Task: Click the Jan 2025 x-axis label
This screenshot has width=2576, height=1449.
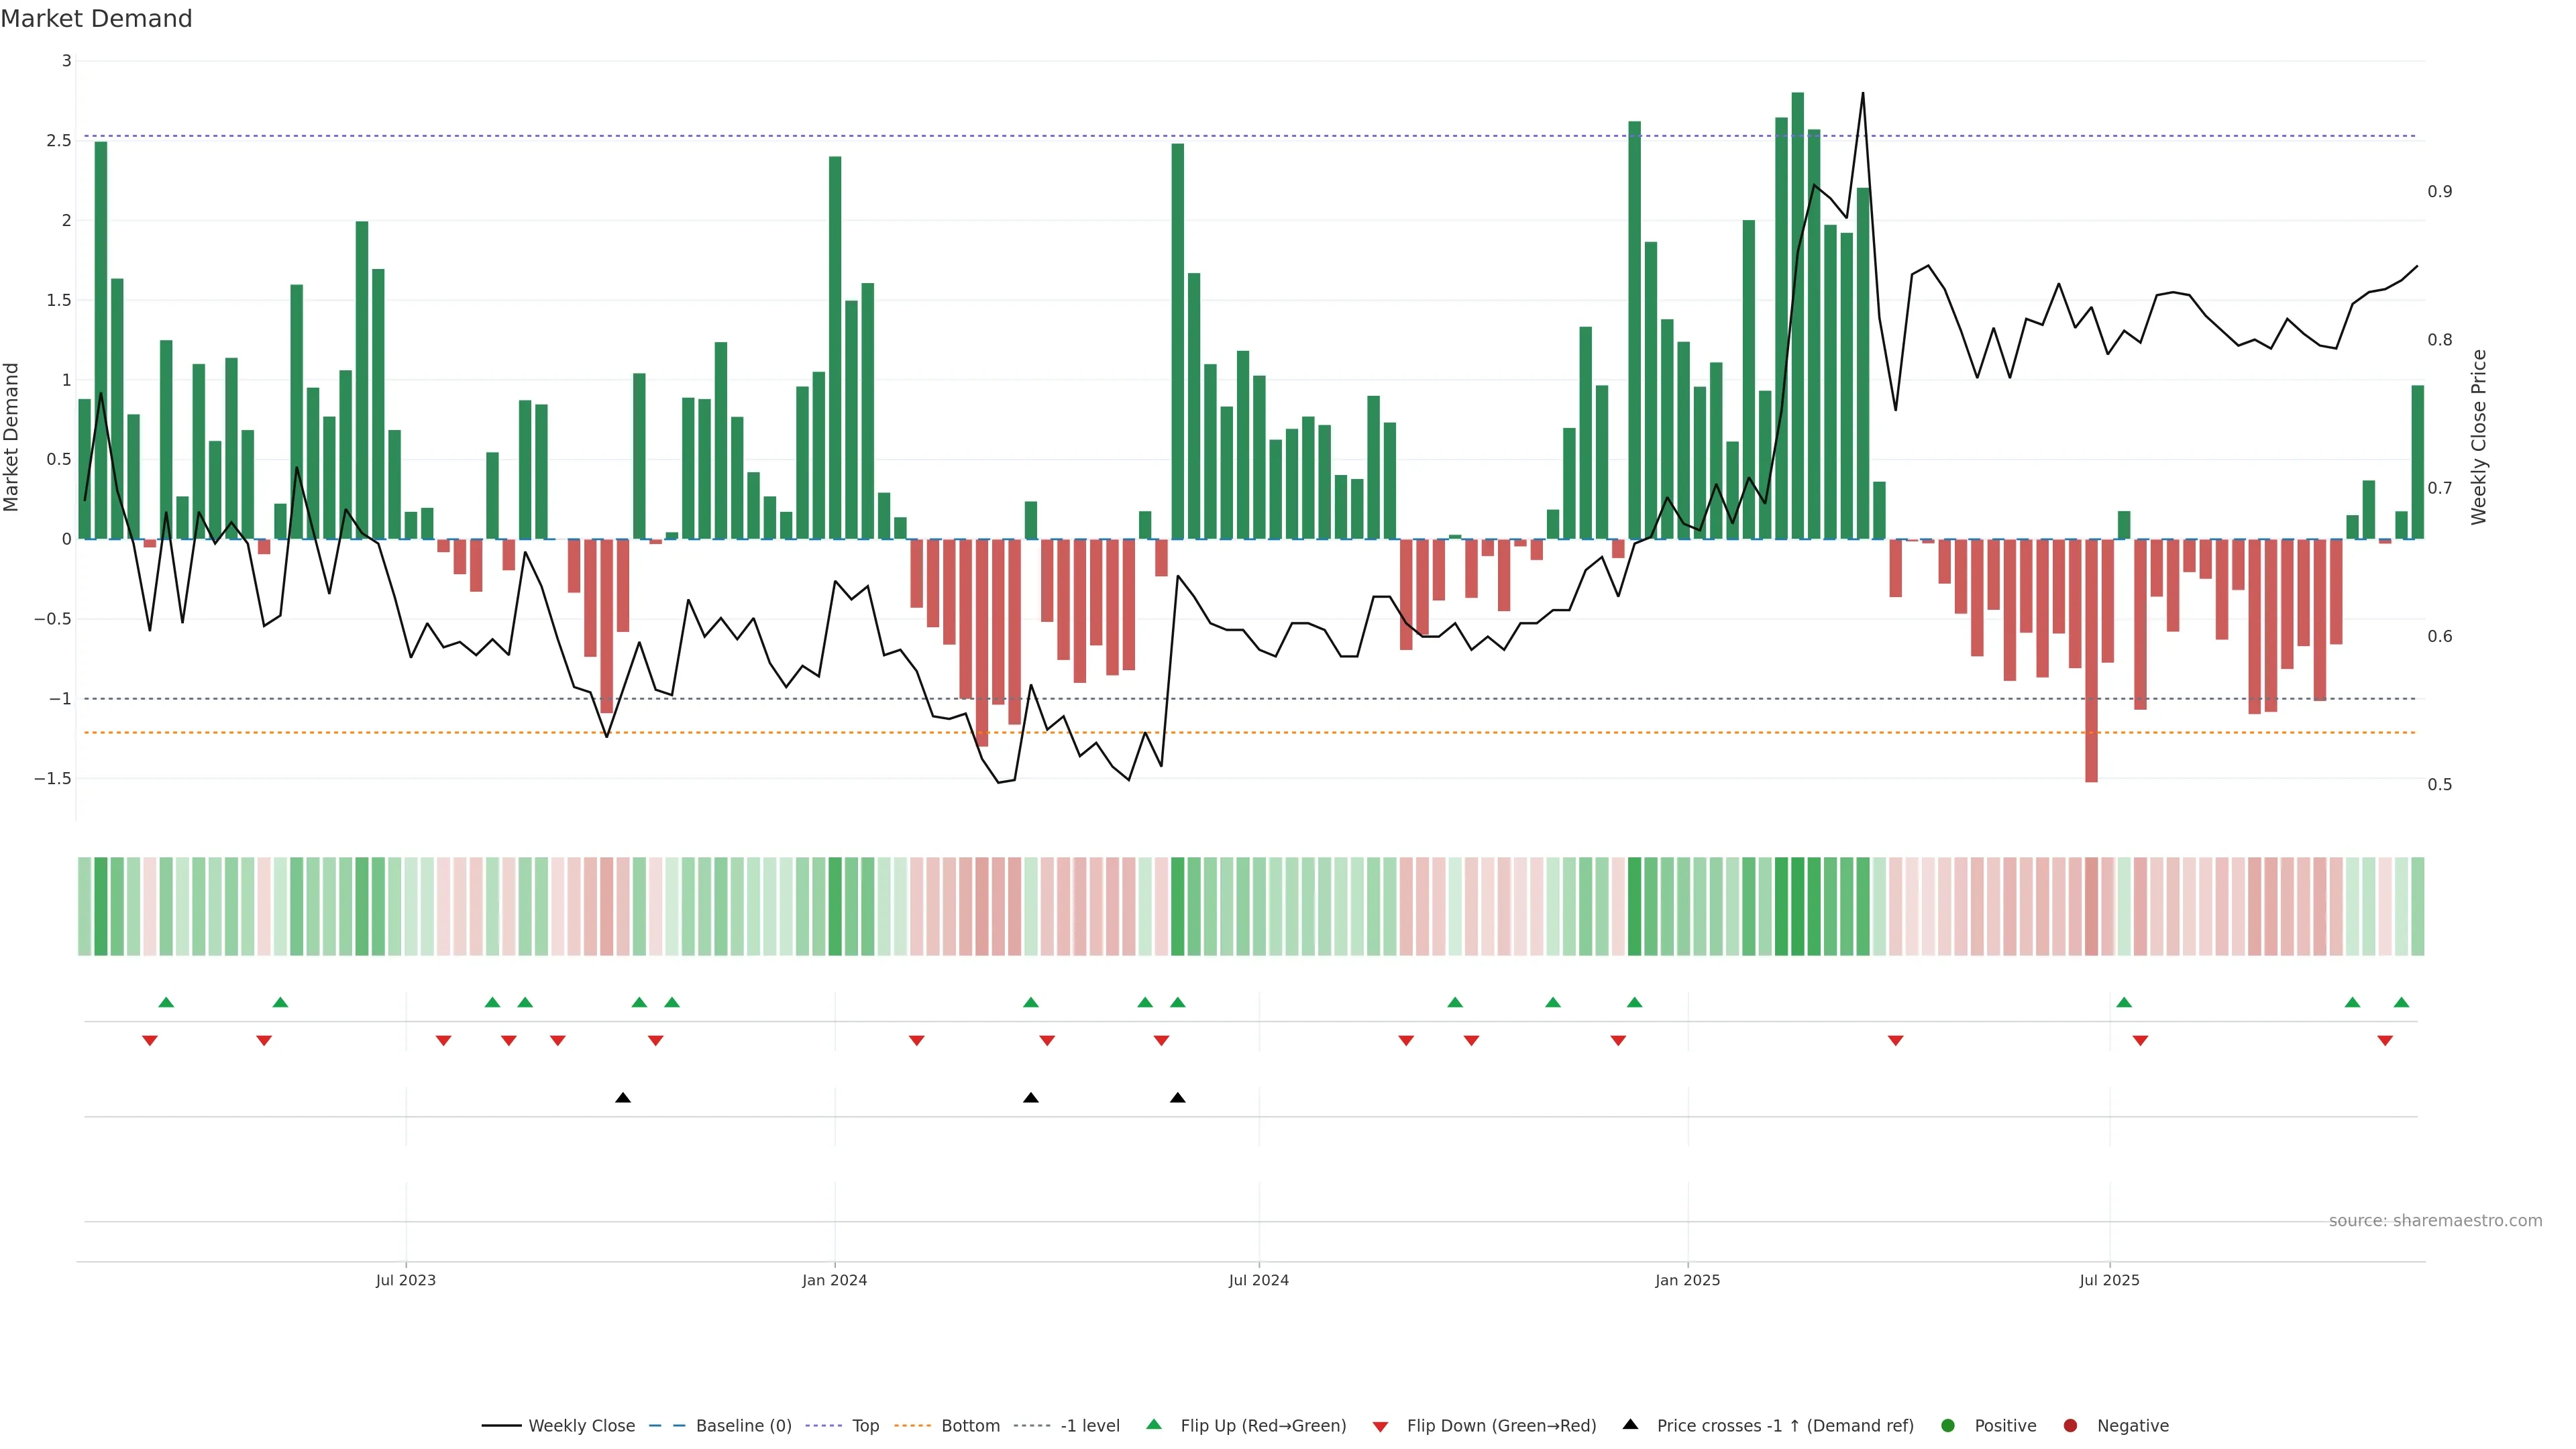Action: [x=1687, y=1280]
